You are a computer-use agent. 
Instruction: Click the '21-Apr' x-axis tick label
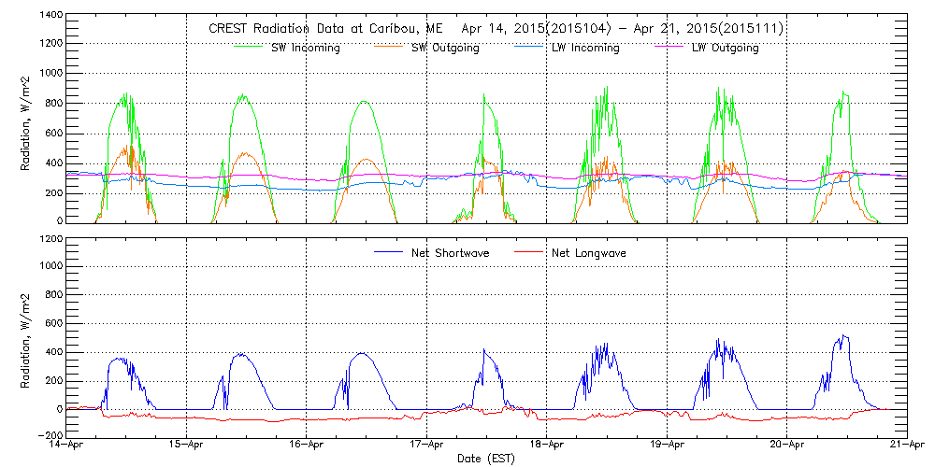[907, 446]
